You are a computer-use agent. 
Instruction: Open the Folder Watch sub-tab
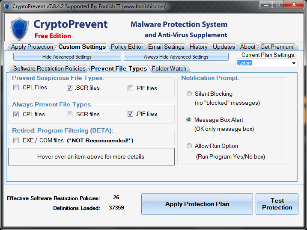click(x=169, y=68)
